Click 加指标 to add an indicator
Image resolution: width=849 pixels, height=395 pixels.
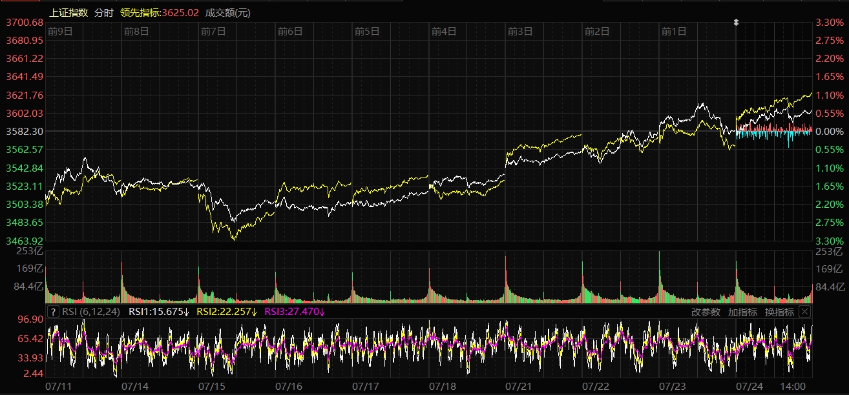pos(742,312)
